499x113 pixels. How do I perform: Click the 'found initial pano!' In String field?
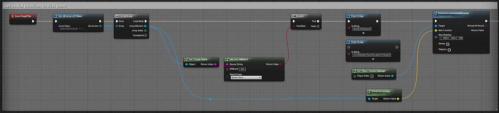(362, 29)
